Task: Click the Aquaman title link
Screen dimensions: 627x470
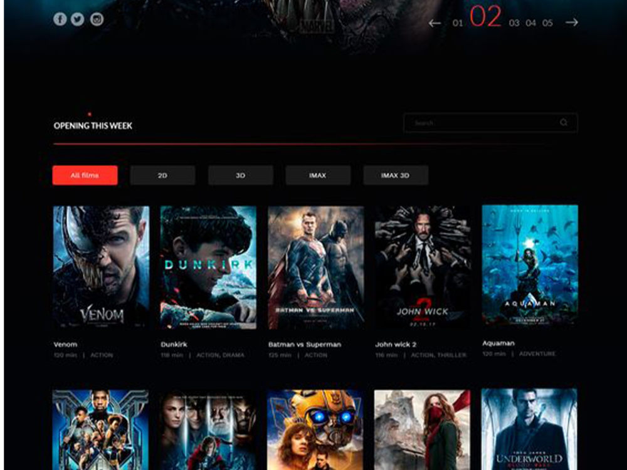Action: coord(498,343)
